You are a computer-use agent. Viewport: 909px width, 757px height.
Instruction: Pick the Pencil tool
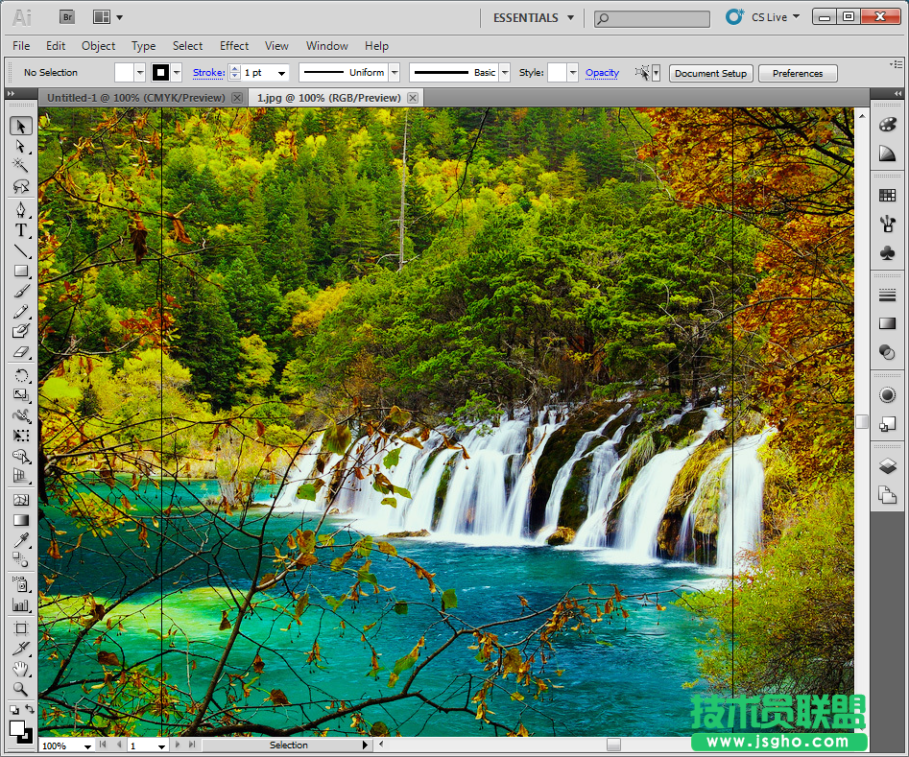[21, 311]
